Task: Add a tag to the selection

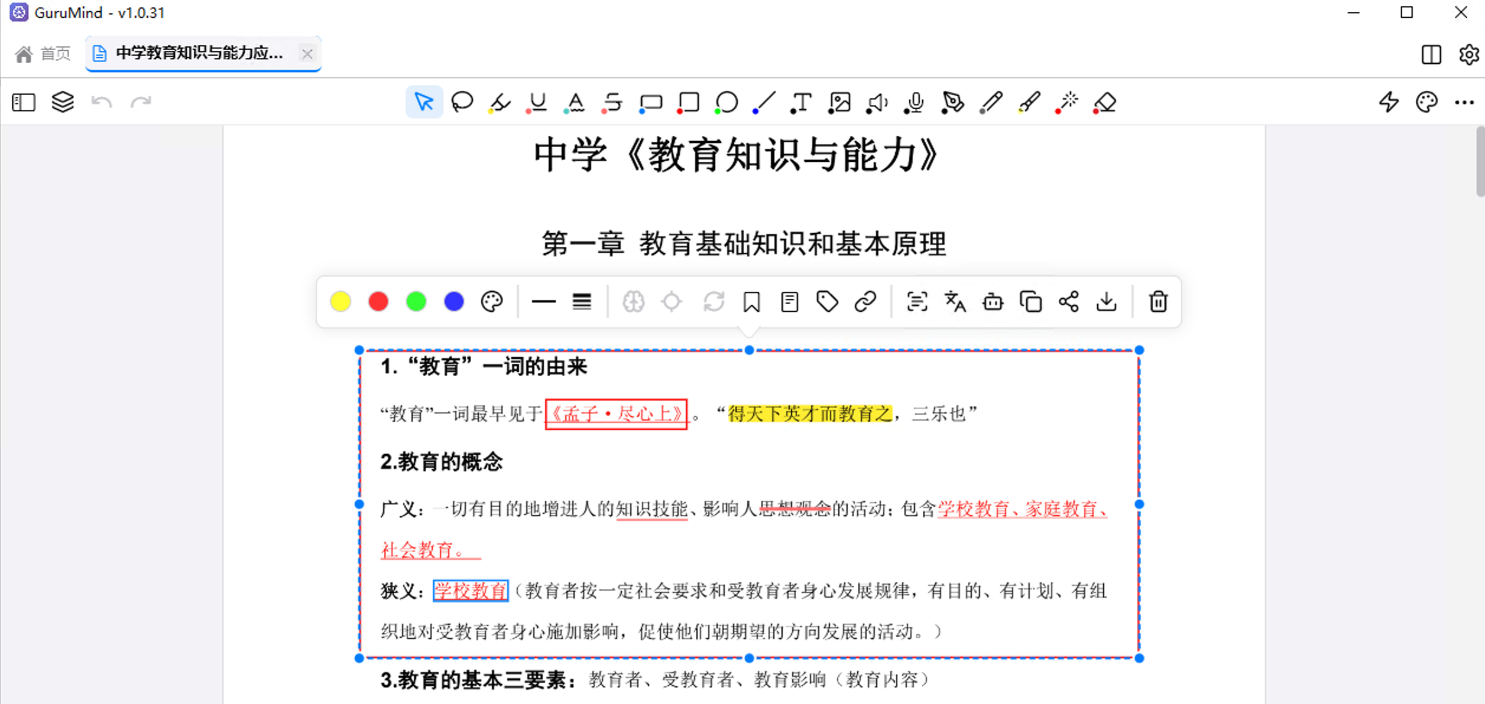Action: coord(827,302)
